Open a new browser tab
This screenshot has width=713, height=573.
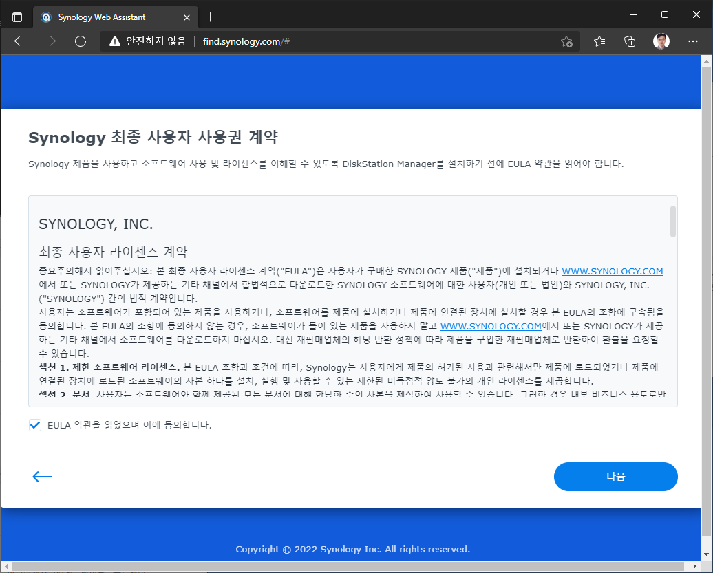pyautogui.click(x=210, y=17)
